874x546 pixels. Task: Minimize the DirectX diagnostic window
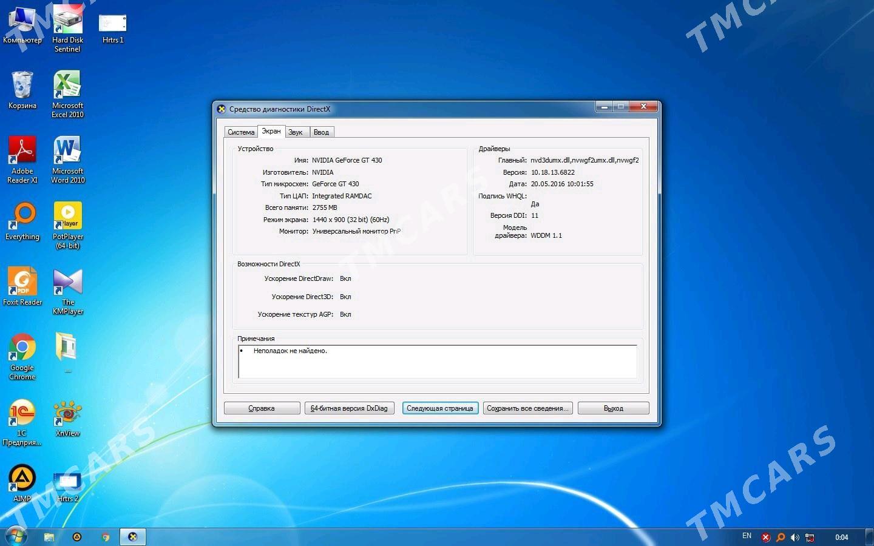point(604,107)
